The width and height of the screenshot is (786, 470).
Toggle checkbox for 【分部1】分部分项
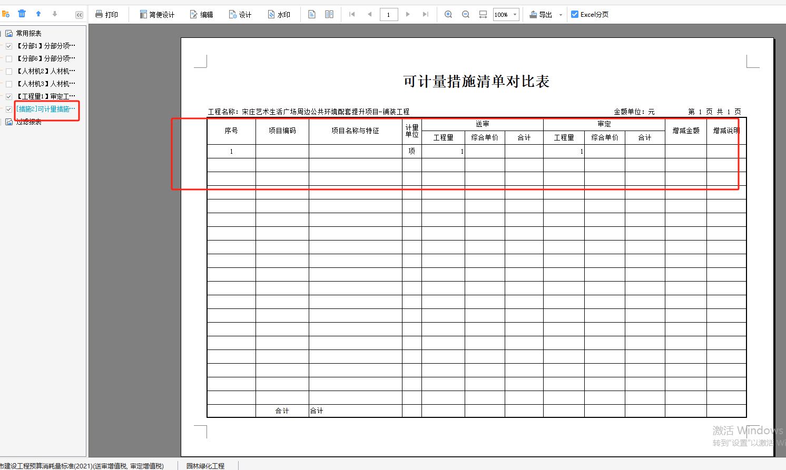(9, 46)
